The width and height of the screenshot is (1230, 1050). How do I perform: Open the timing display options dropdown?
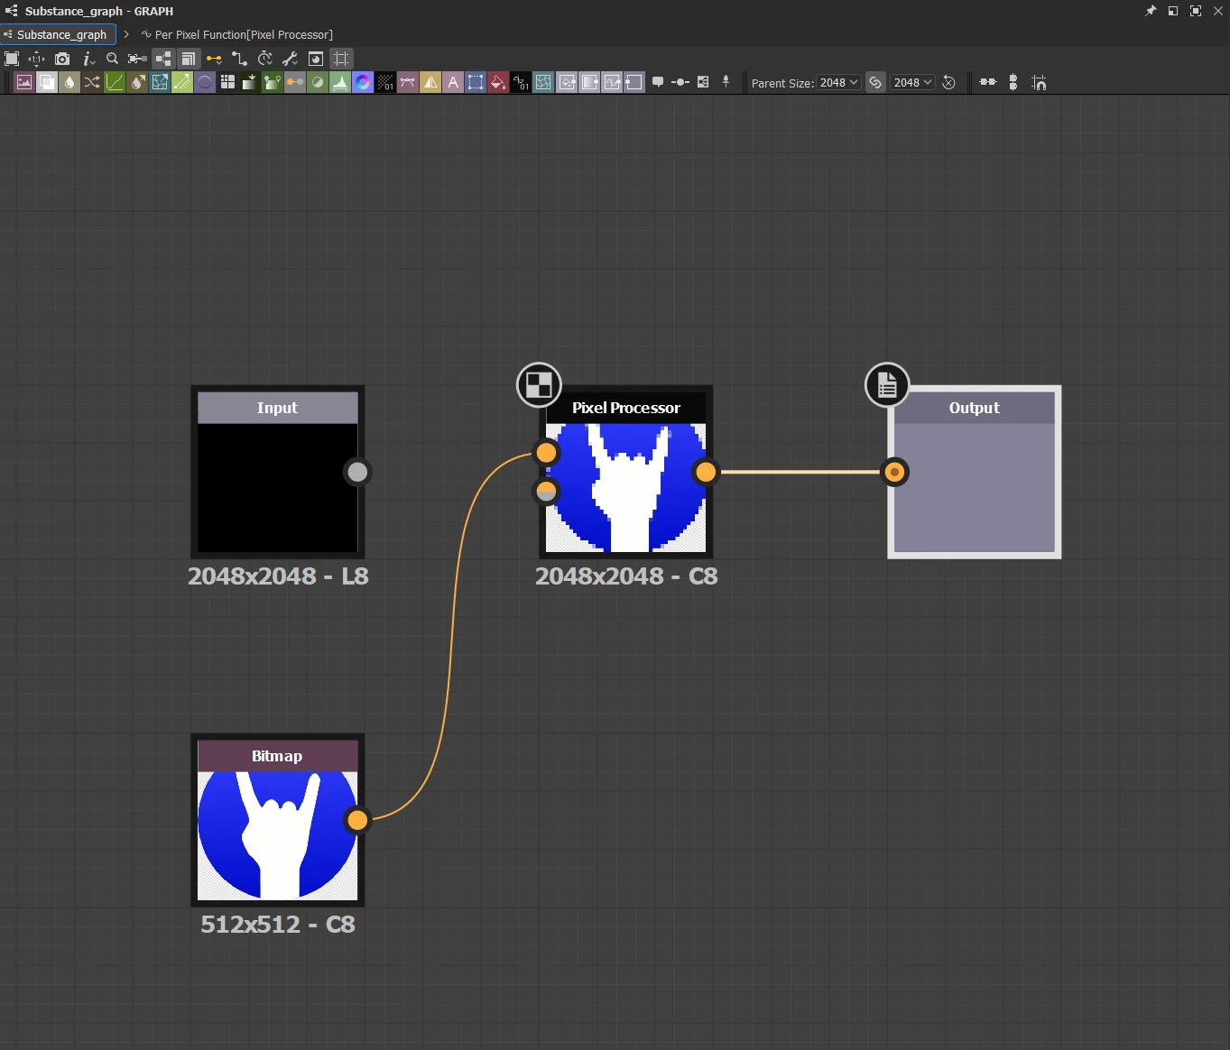tap(264, 59)
